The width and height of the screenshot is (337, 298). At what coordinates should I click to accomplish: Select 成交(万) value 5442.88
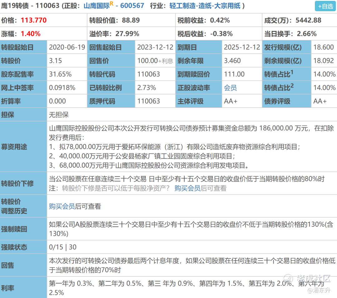click(308, 20)
